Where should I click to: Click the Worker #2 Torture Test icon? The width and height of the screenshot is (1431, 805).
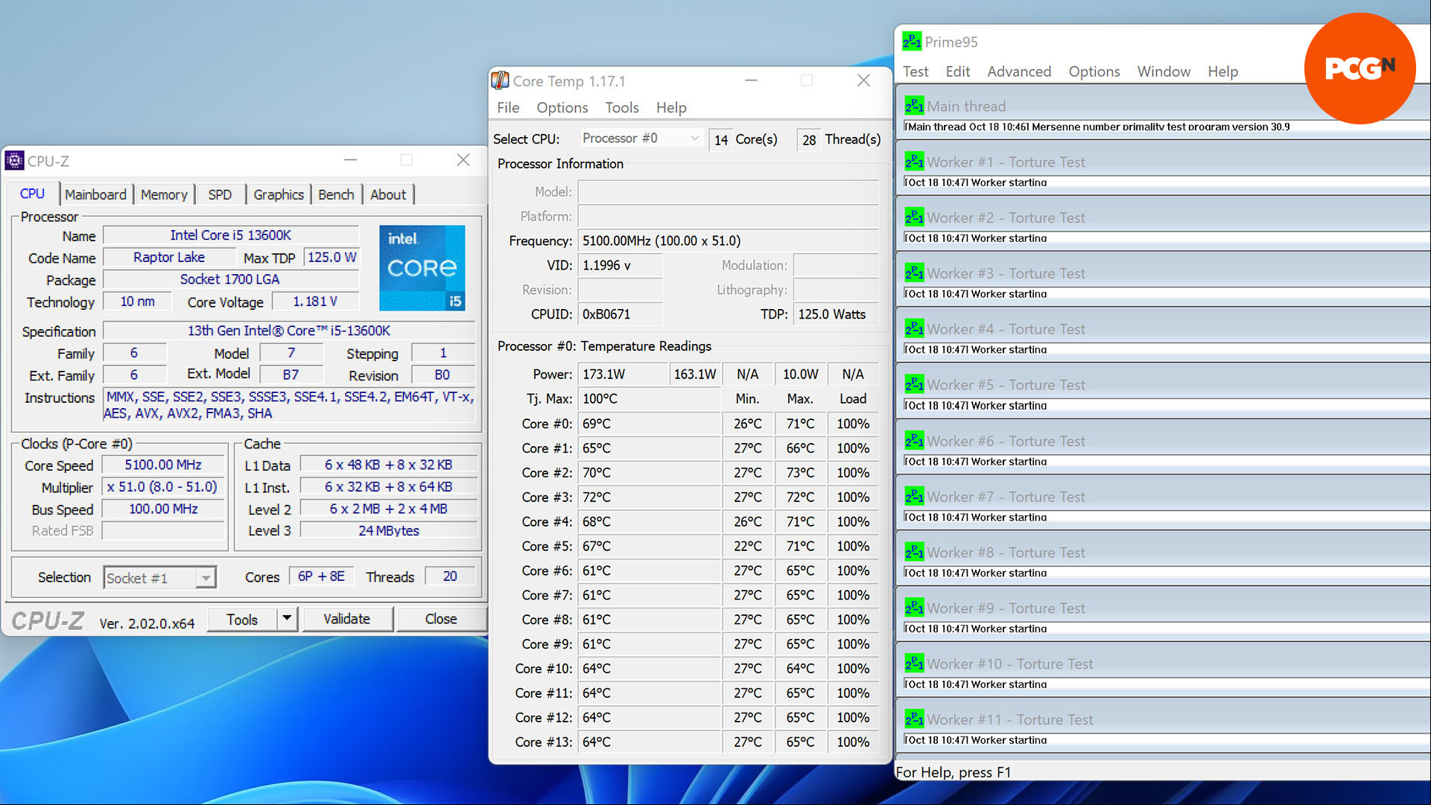tap(914, 217)
